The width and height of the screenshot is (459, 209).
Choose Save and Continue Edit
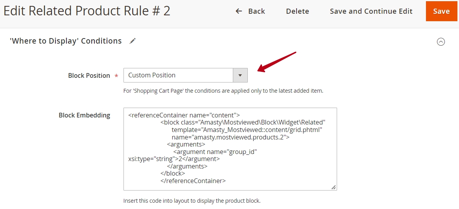pos(371,11)
